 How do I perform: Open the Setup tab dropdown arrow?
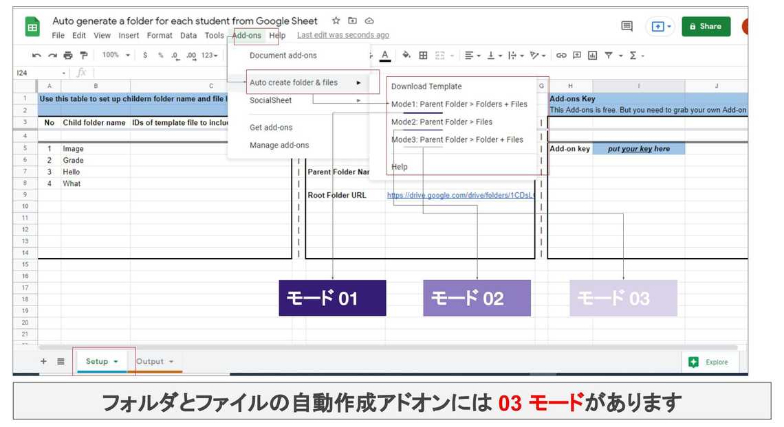tap(116, 362)
